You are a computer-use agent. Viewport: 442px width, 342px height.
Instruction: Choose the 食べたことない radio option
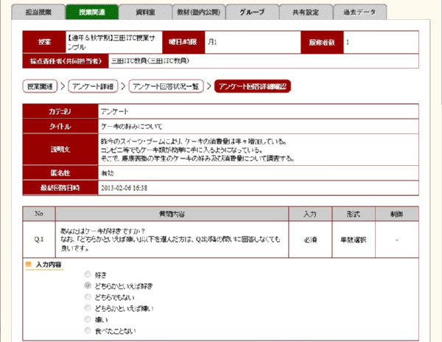(88, 332)
